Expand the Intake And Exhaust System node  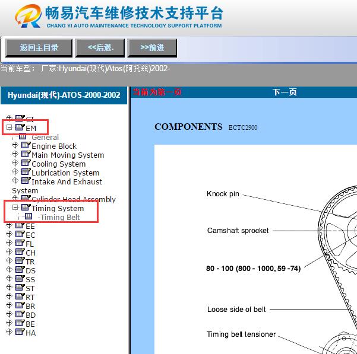click(x=15, y=180)
